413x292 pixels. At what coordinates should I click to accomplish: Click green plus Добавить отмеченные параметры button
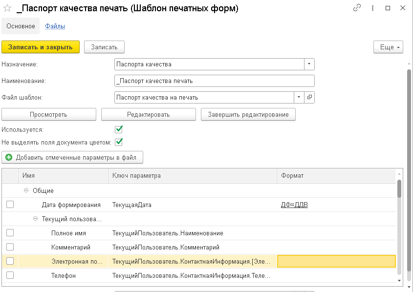coord(72,158)
